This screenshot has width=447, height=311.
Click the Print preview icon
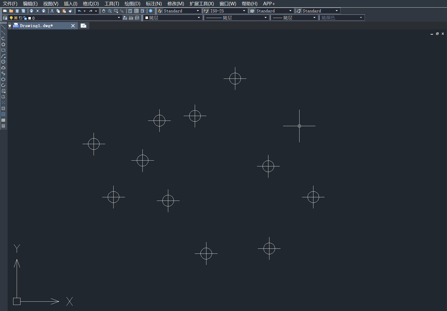[37, 11]
